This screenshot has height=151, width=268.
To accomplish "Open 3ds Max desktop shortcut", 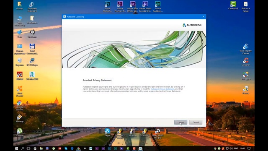I will pos(32,76).
